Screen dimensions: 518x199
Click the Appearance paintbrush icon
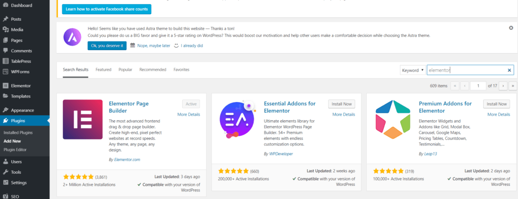(x=6, y=110)
